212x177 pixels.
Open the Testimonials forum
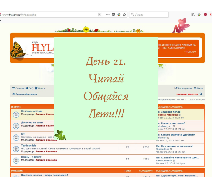click(x=29, y=145)
